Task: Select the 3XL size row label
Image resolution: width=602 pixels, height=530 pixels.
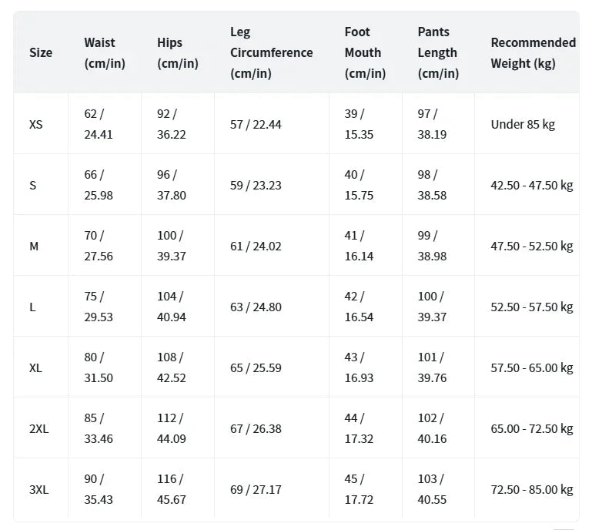Action: pos(39,489)
